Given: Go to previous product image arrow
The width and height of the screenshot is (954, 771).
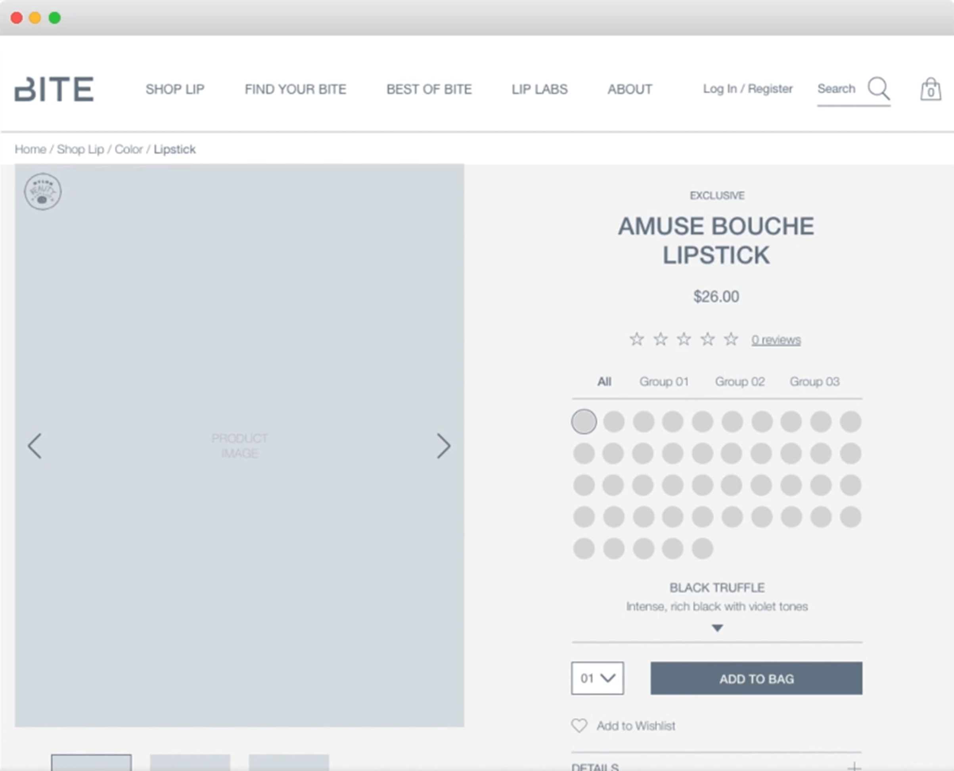Looking at the screenshot, I should tap(34, 446).
